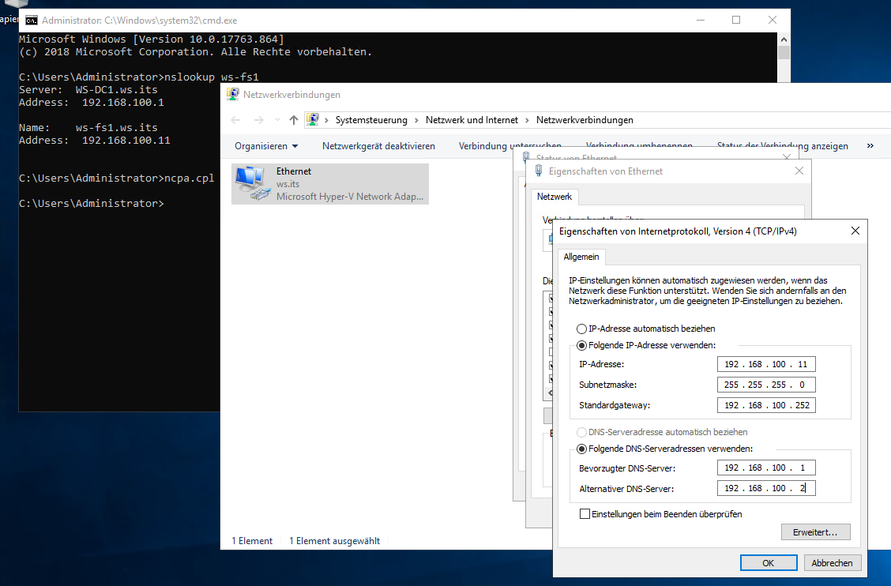Viewport: 891px width, 586px height.
Task: Click the 'ws-fs1.ws.its' name output
Action: (116, 127)
